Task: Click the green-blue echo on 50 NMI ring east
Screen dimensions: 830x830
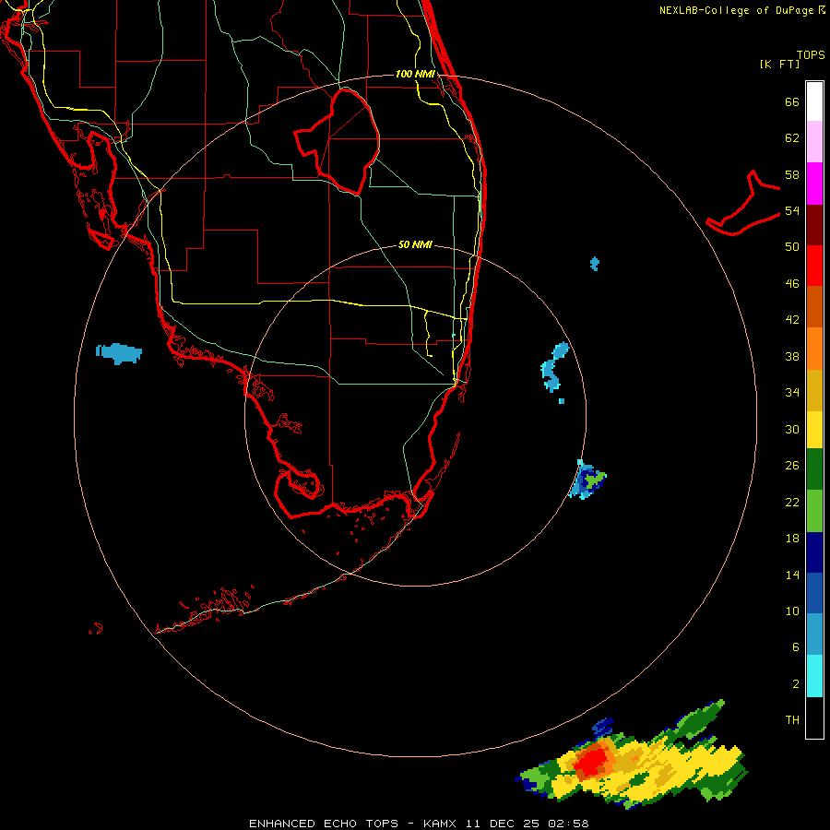Action: [587, 480]
